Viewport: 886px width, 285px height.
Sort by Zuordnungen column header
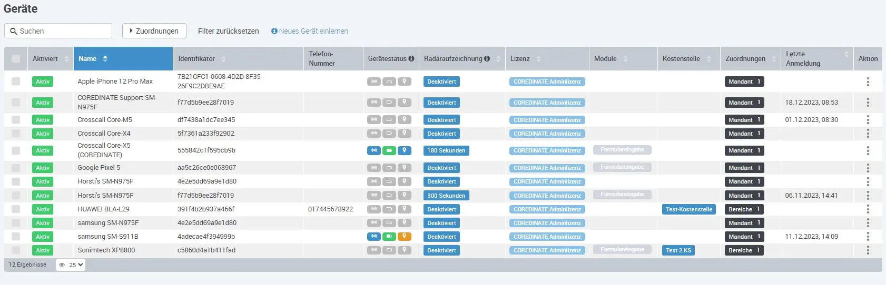pos(751,59)
